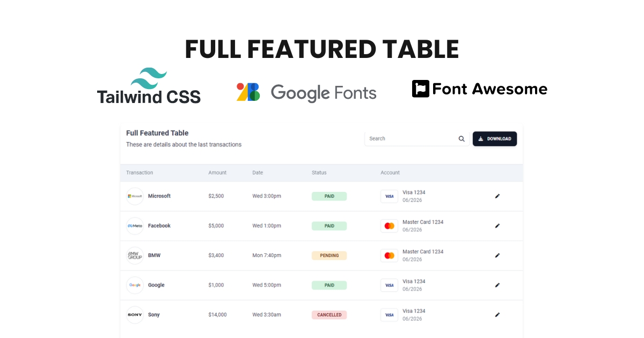Click the Tailwind CSS logo
Image resolution: width=644 pixels, height=338 pixels.
click(149, 86)
